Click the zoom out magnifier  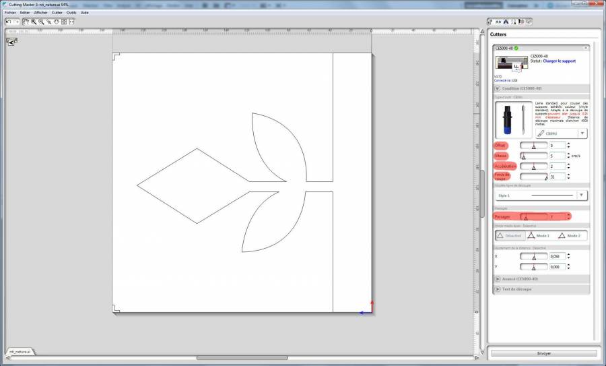click(41, 22)
